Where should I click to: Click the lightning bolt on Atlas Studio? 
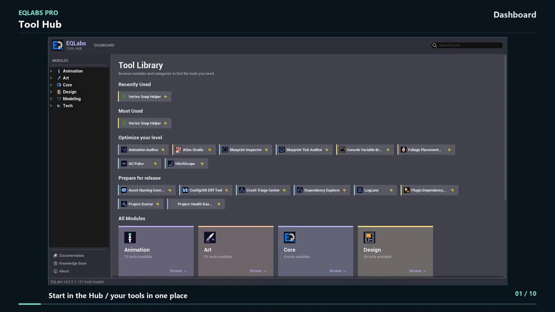tap(210, 150)
